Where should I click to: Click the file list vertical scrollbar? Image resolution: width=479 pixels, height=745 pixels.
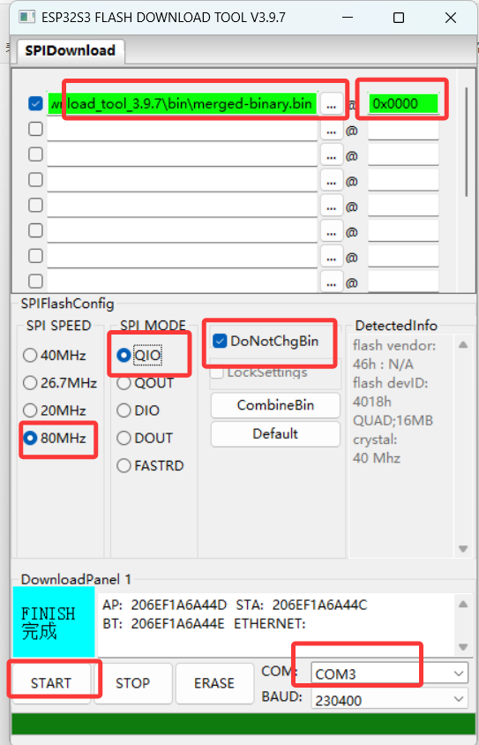pyautogui.click(x=467, y=141)
